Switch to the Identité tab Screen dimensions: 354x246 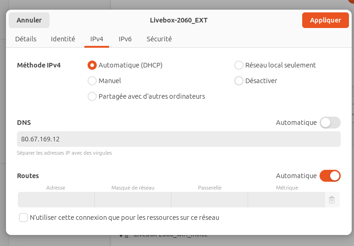63,39
